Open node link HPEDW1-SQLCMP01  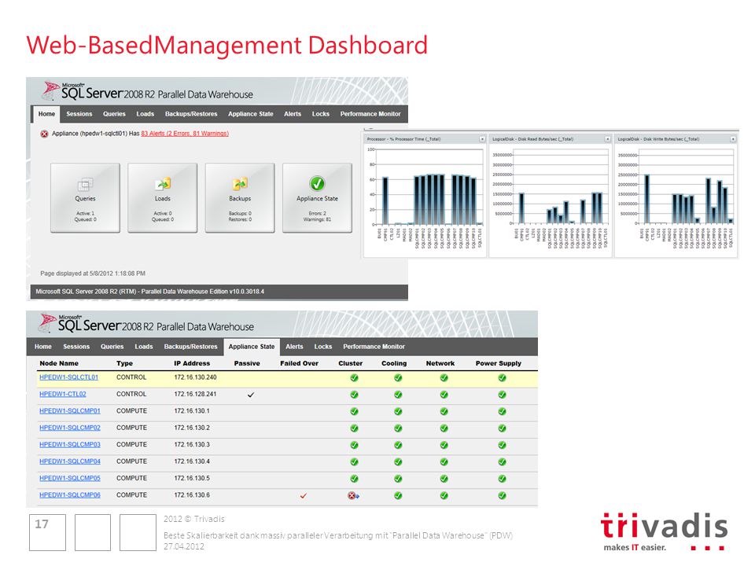click(70, 411)
